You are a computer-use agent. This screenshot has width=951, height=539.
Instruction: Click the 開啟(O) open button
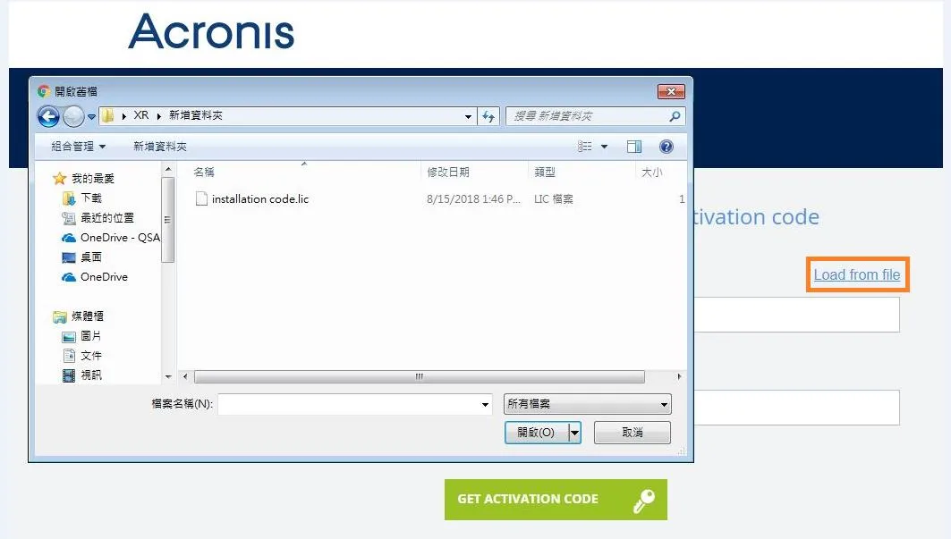[x=536, y=433]
